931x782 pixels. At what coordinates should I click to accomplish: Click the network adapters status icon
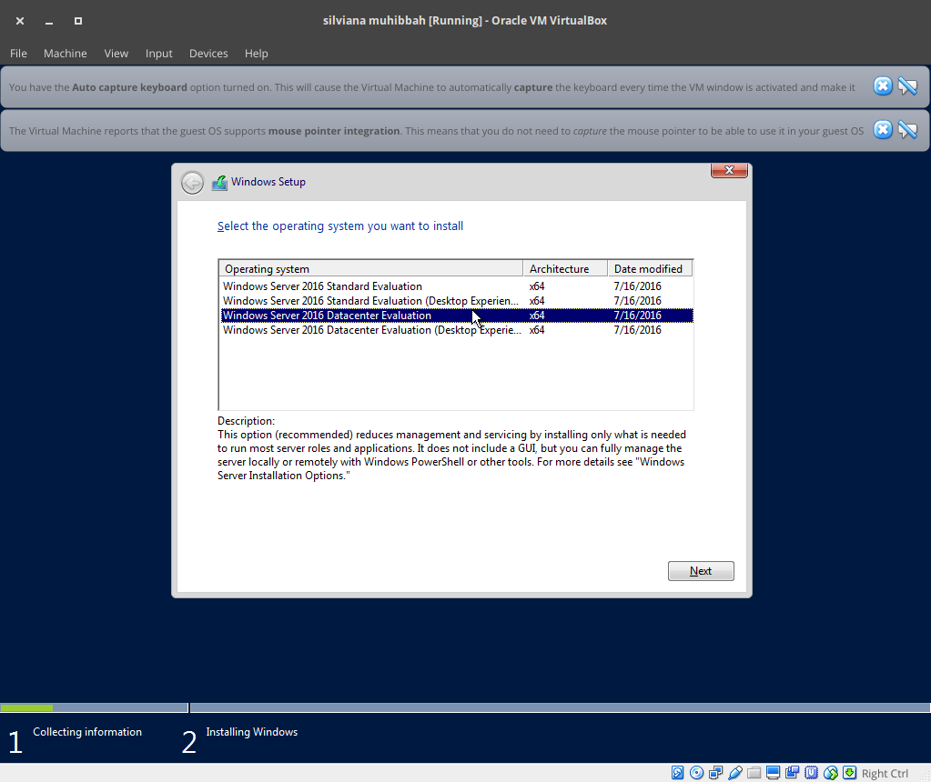point(715,772)
